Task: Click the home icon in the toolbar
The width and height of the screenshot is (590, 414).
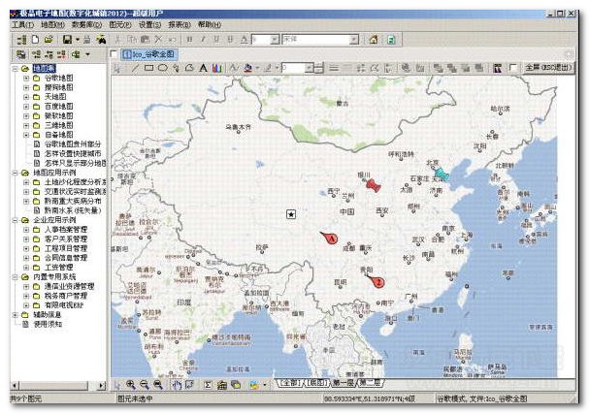Action: [374, 40]
